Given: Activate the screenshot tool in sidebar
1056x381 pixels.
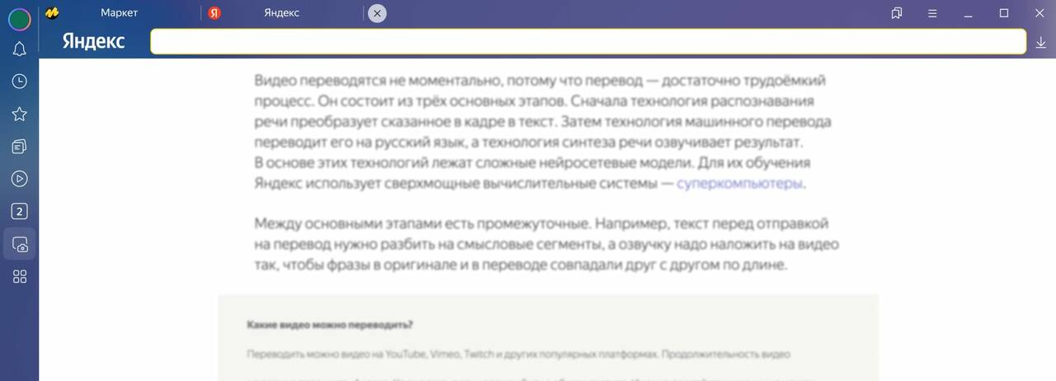Looking at the screenshot, I should pos(19,244).
